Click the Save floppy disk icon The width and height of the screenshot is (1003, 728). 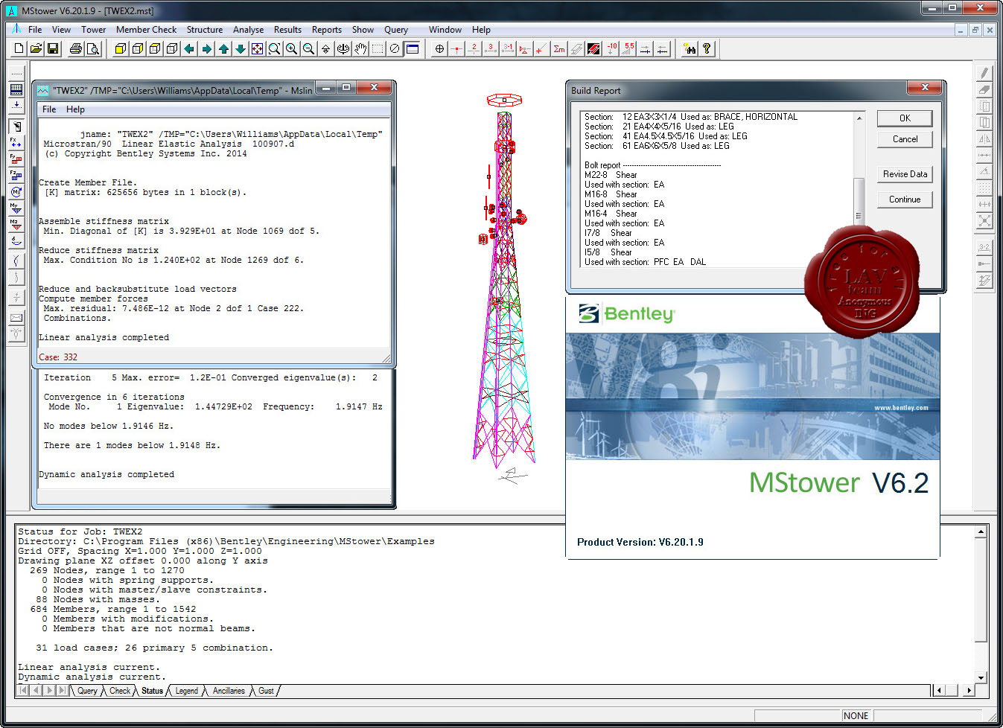[53, 48]
